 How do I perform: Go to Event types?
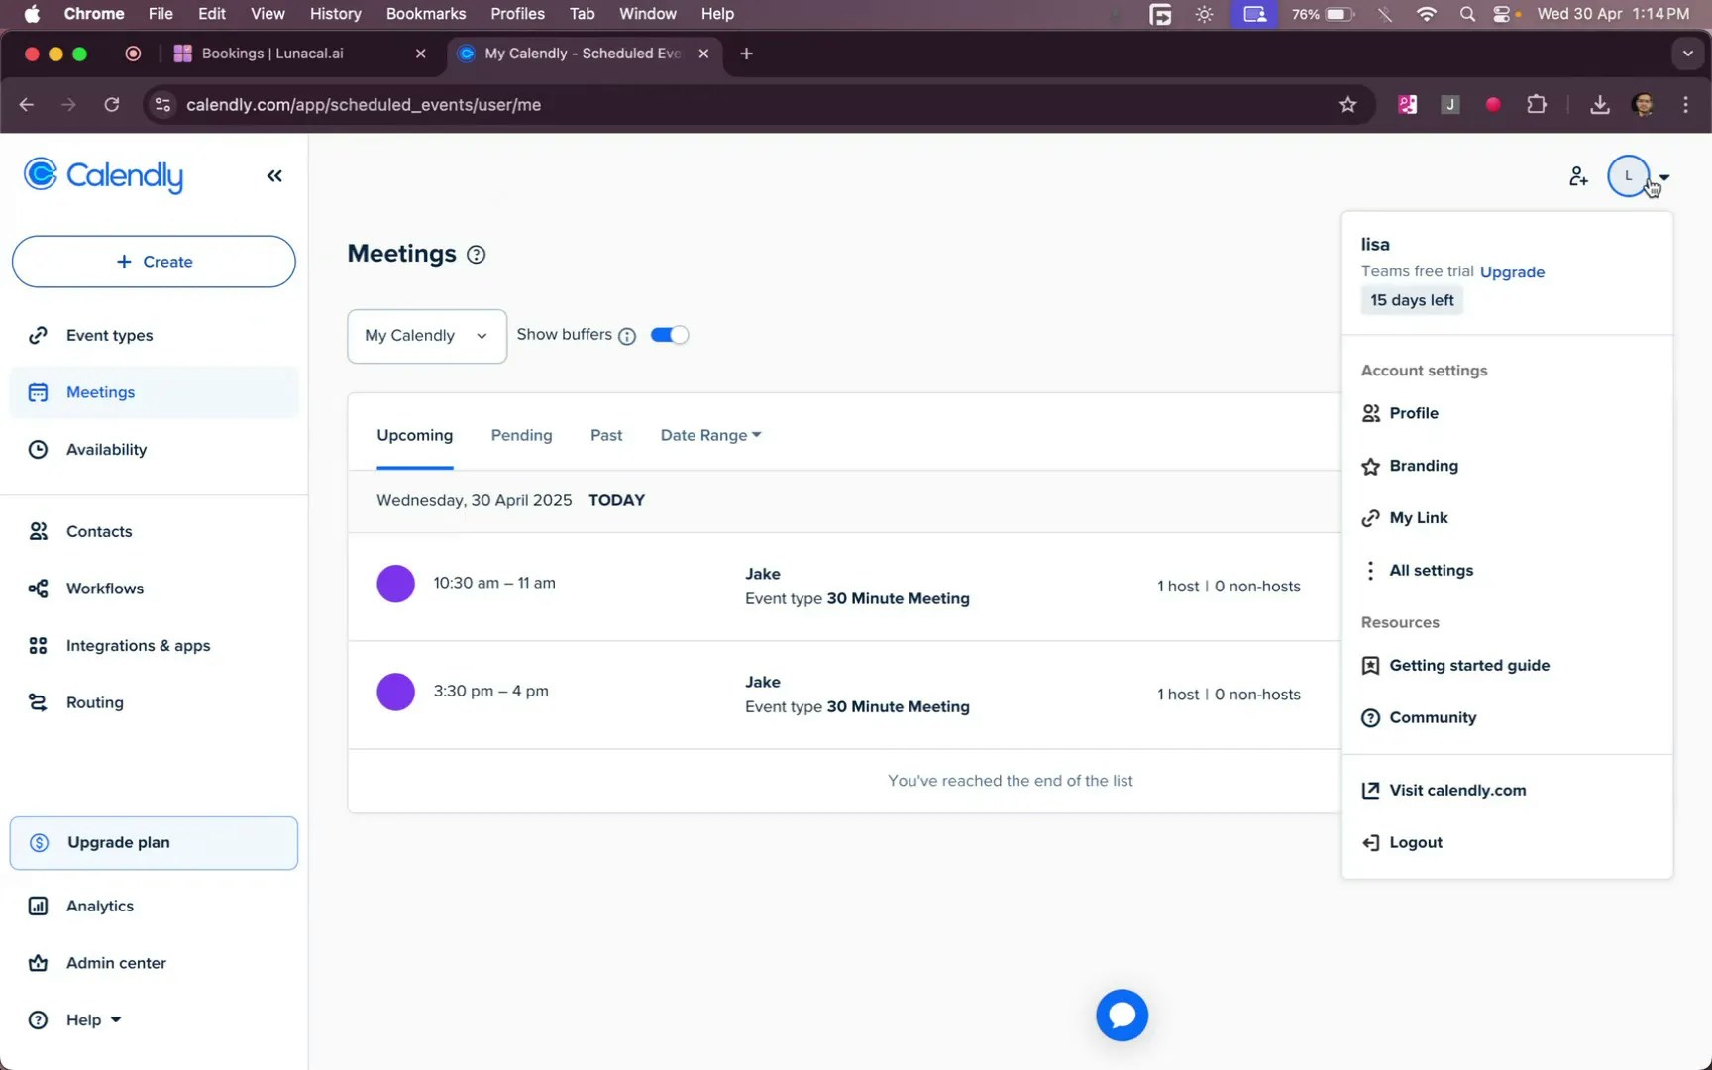click(154, 336)
